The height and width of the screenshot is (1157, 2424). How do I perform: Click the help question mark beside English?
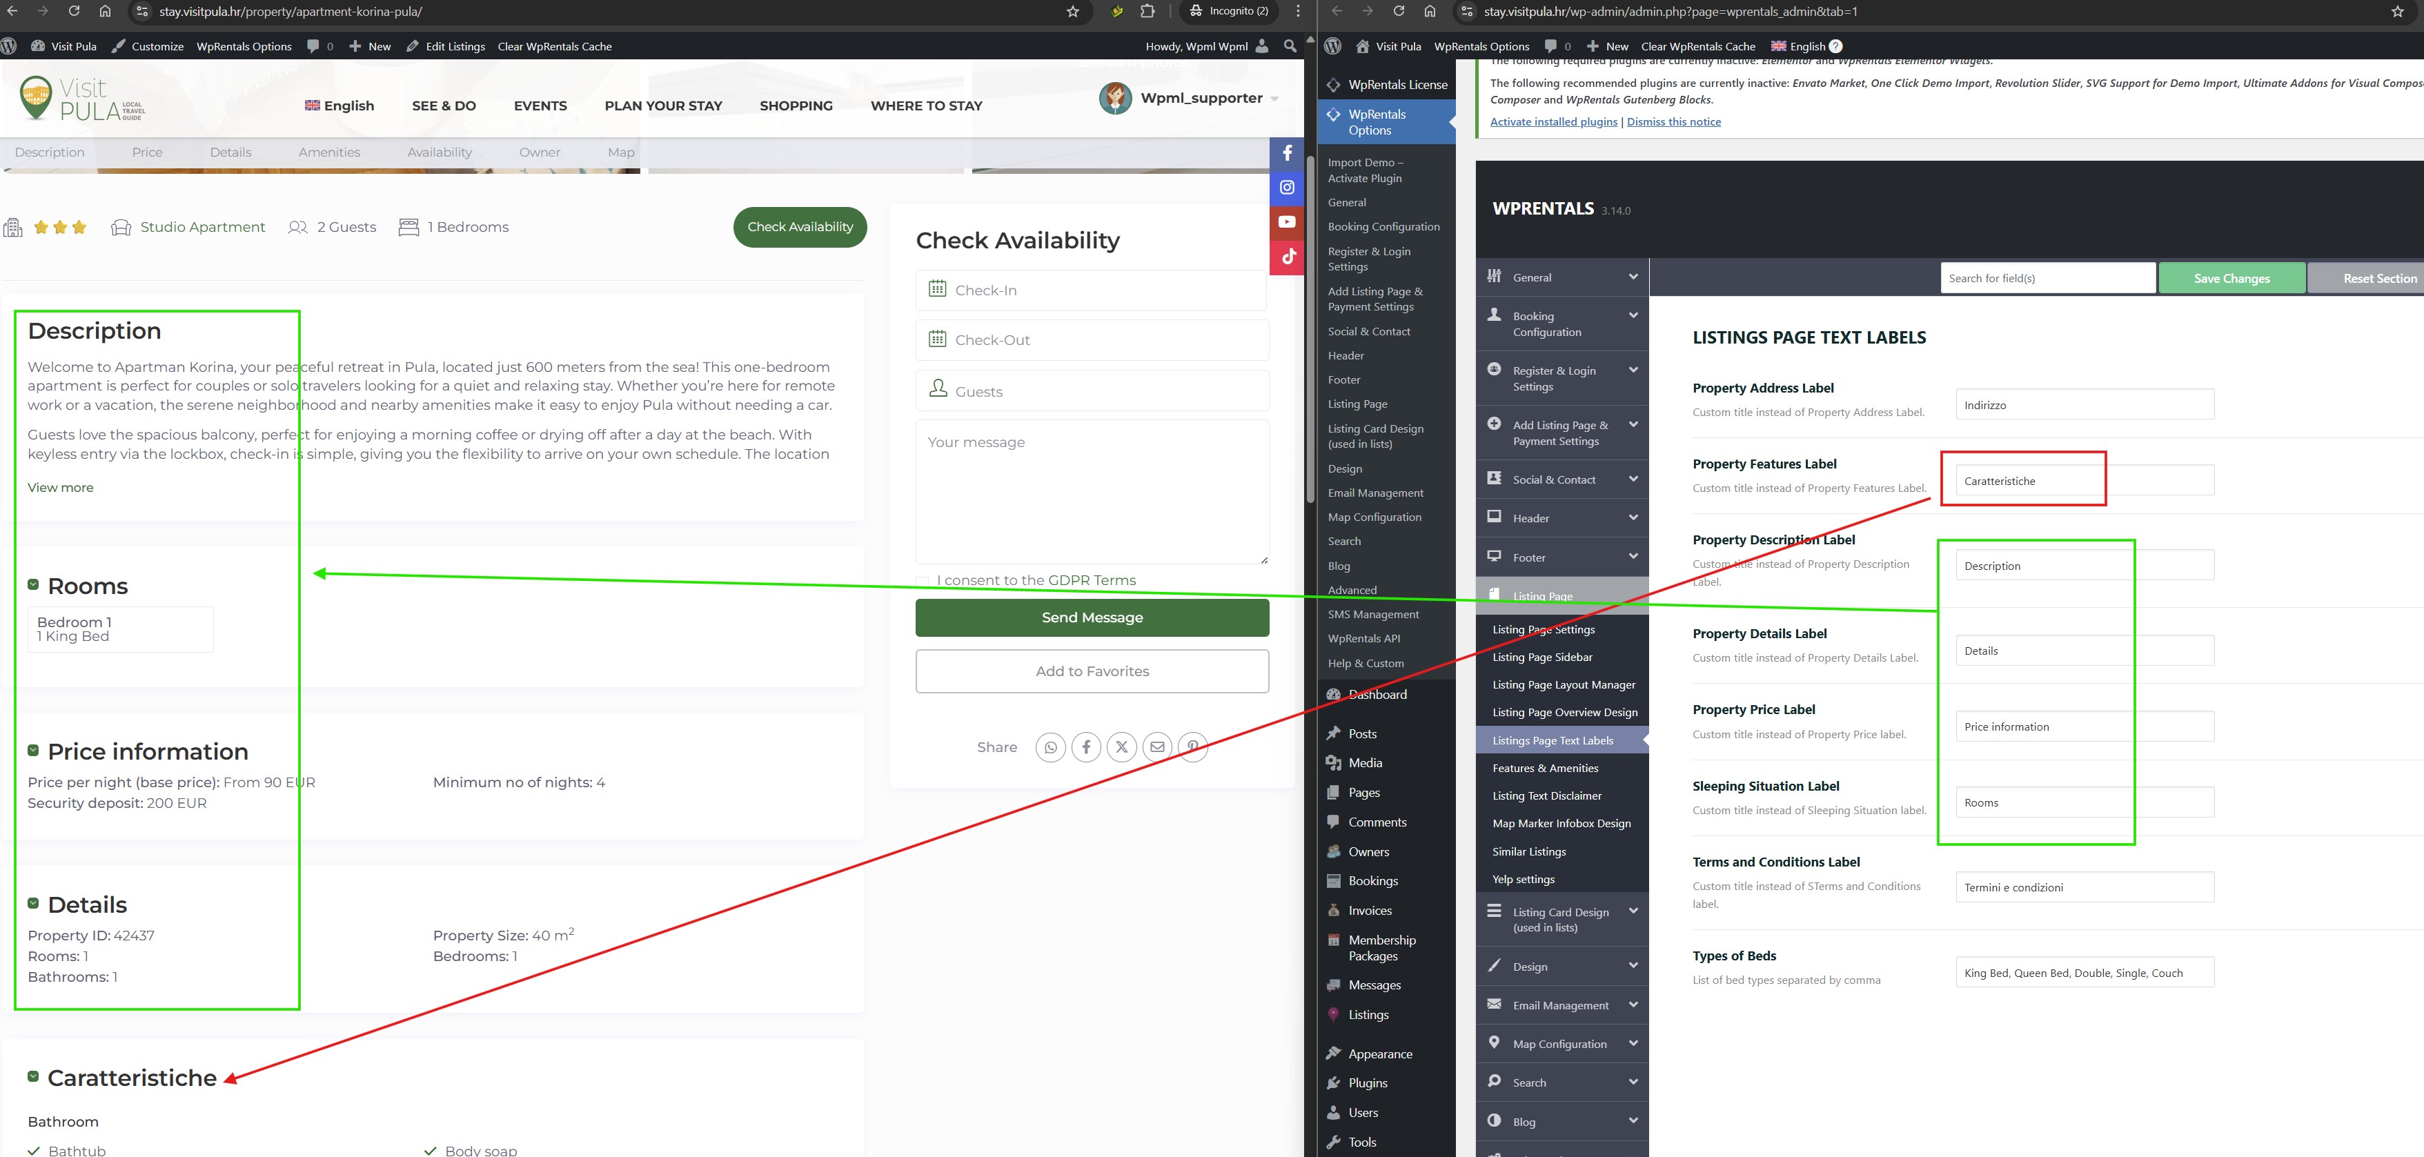coord(1835,46)
